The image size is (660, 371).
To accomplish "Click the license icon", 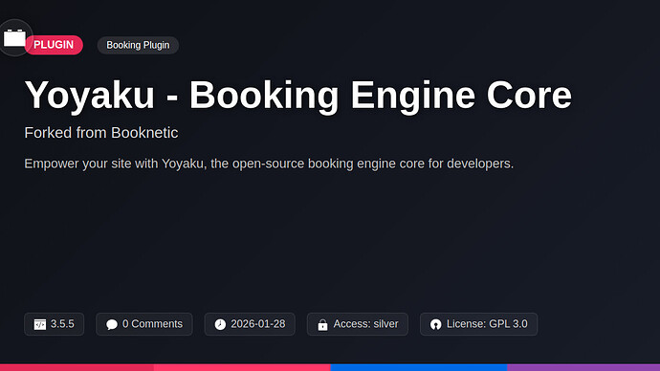I will [x=435, y=324].
